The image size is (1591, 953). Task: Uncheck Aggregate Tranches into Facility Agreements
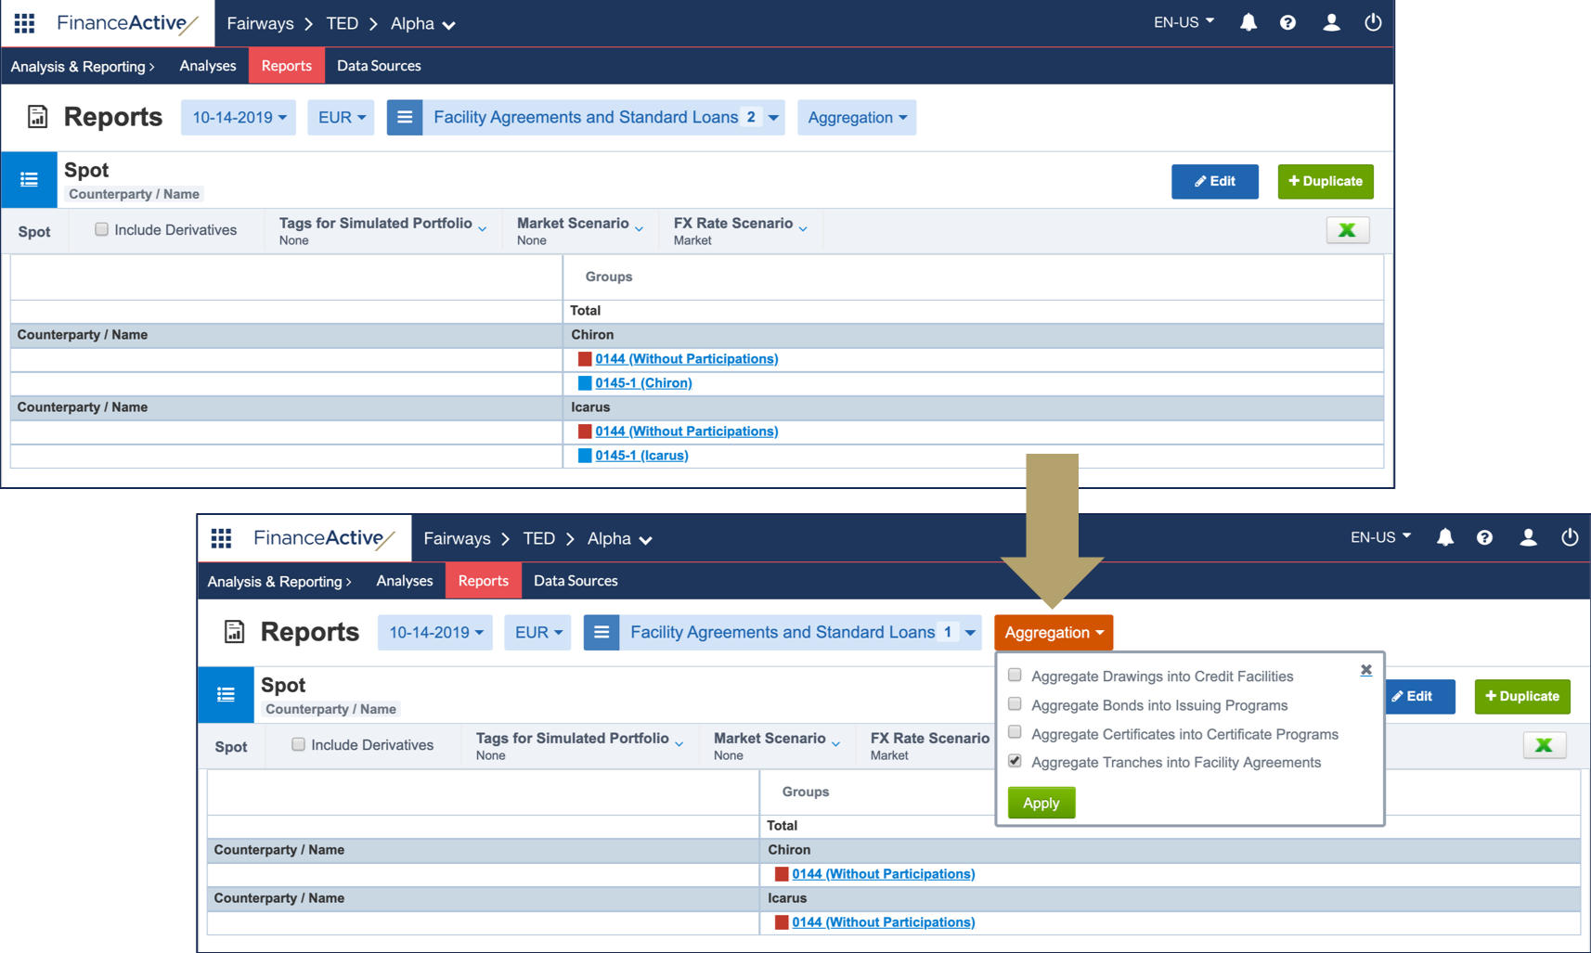point(1015,762)
